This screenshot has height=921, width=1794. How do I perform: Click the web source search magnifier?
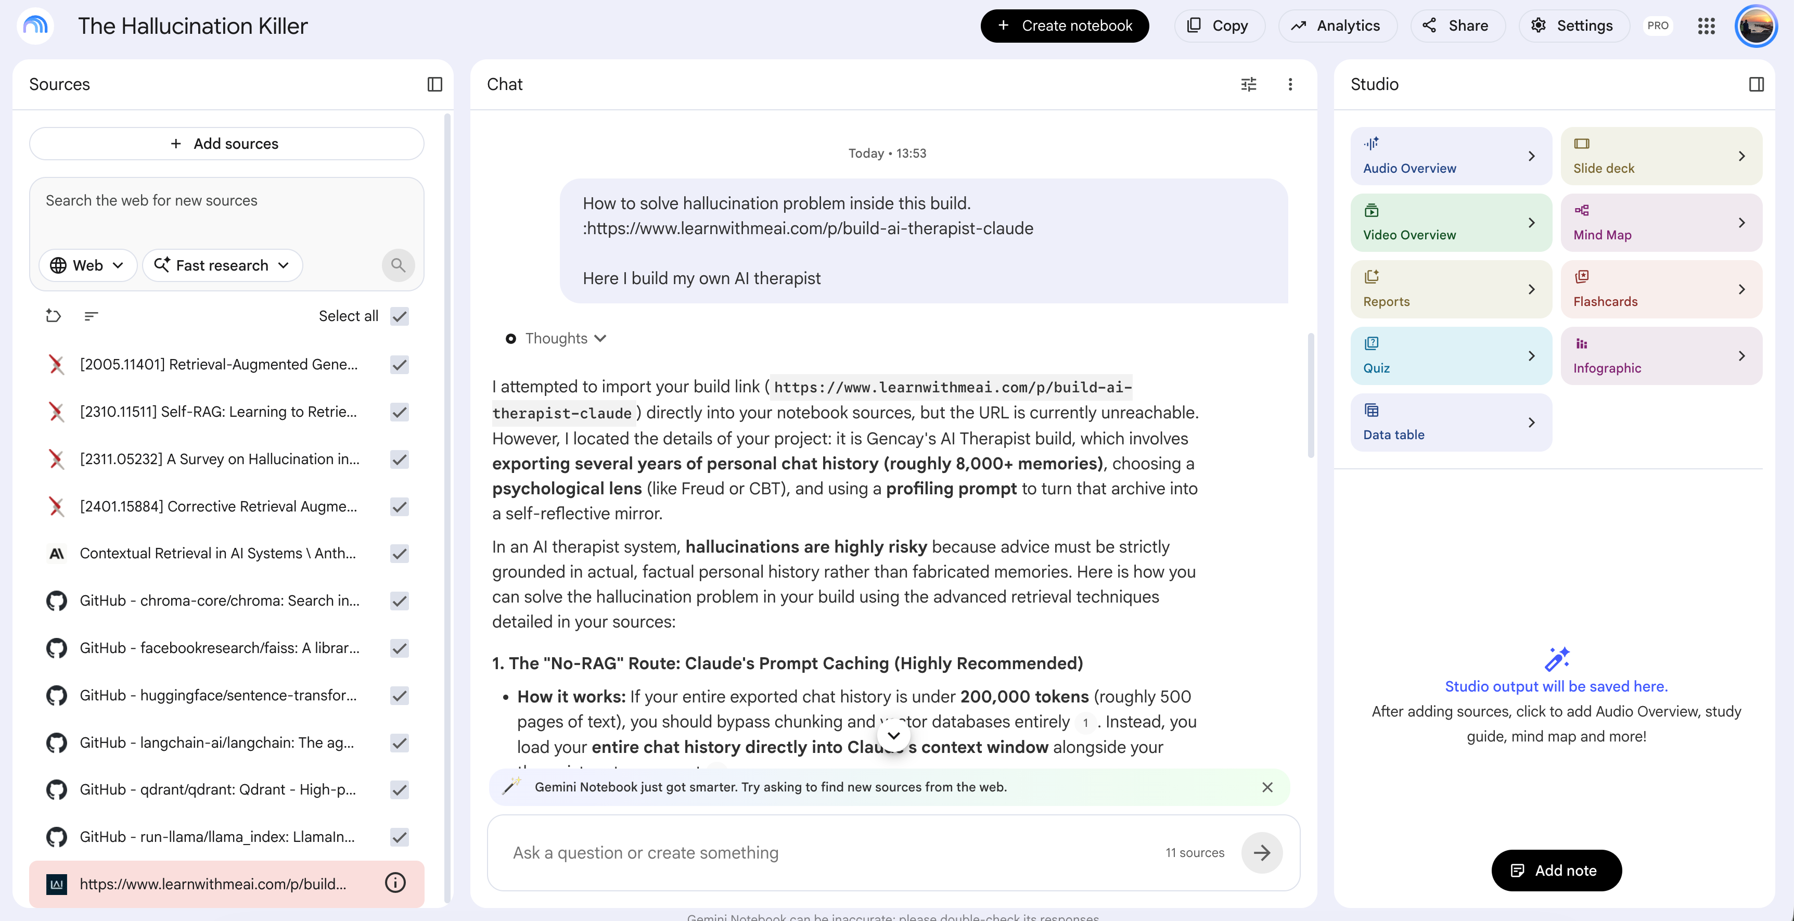point(399,265)
